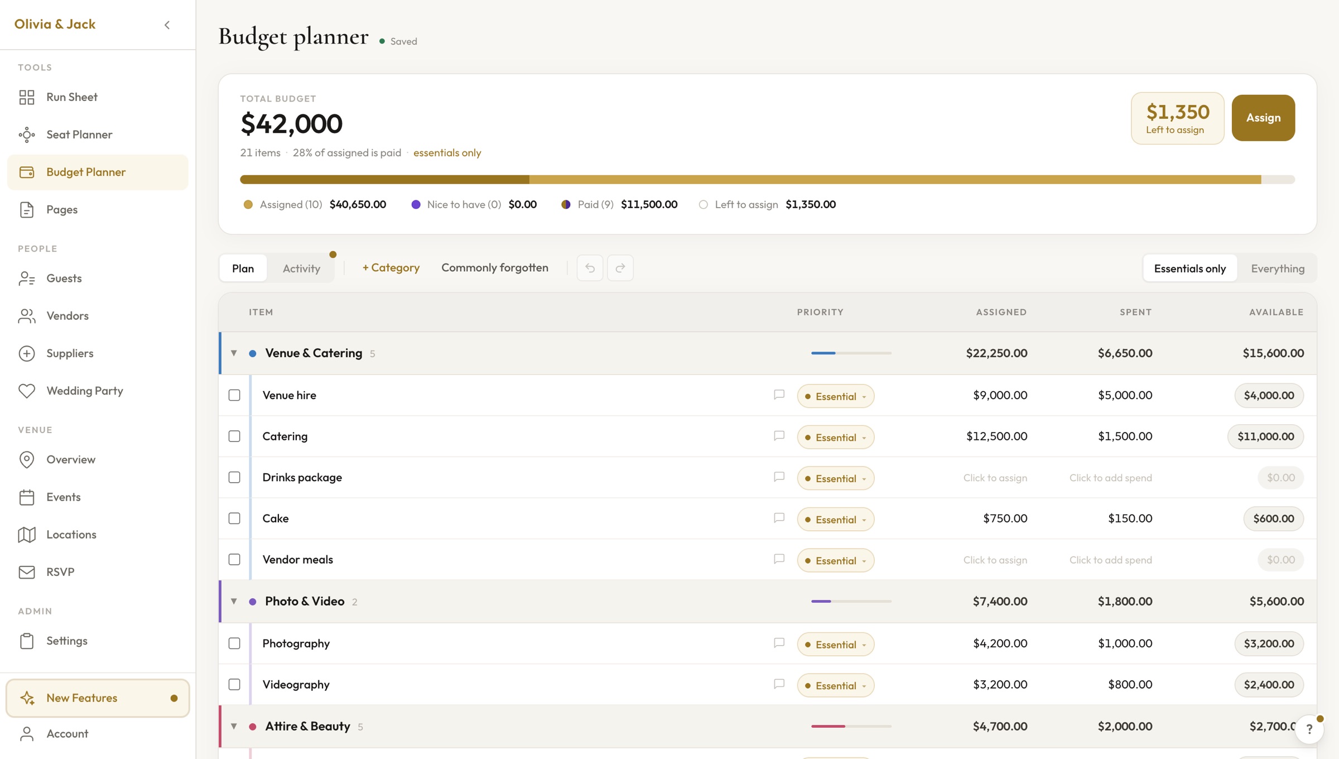Click the Guests icon in sidebar

point(27,278)
